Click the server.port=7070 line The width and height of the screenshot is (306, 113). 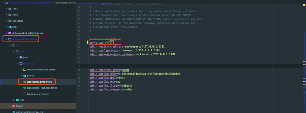102,43
